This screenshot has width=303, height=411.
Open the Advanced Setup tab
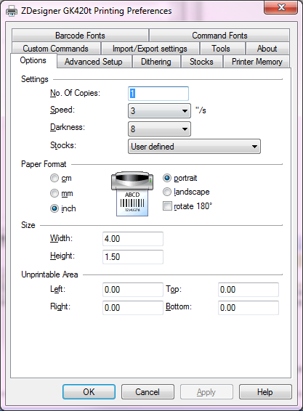(x=94, y=62)
